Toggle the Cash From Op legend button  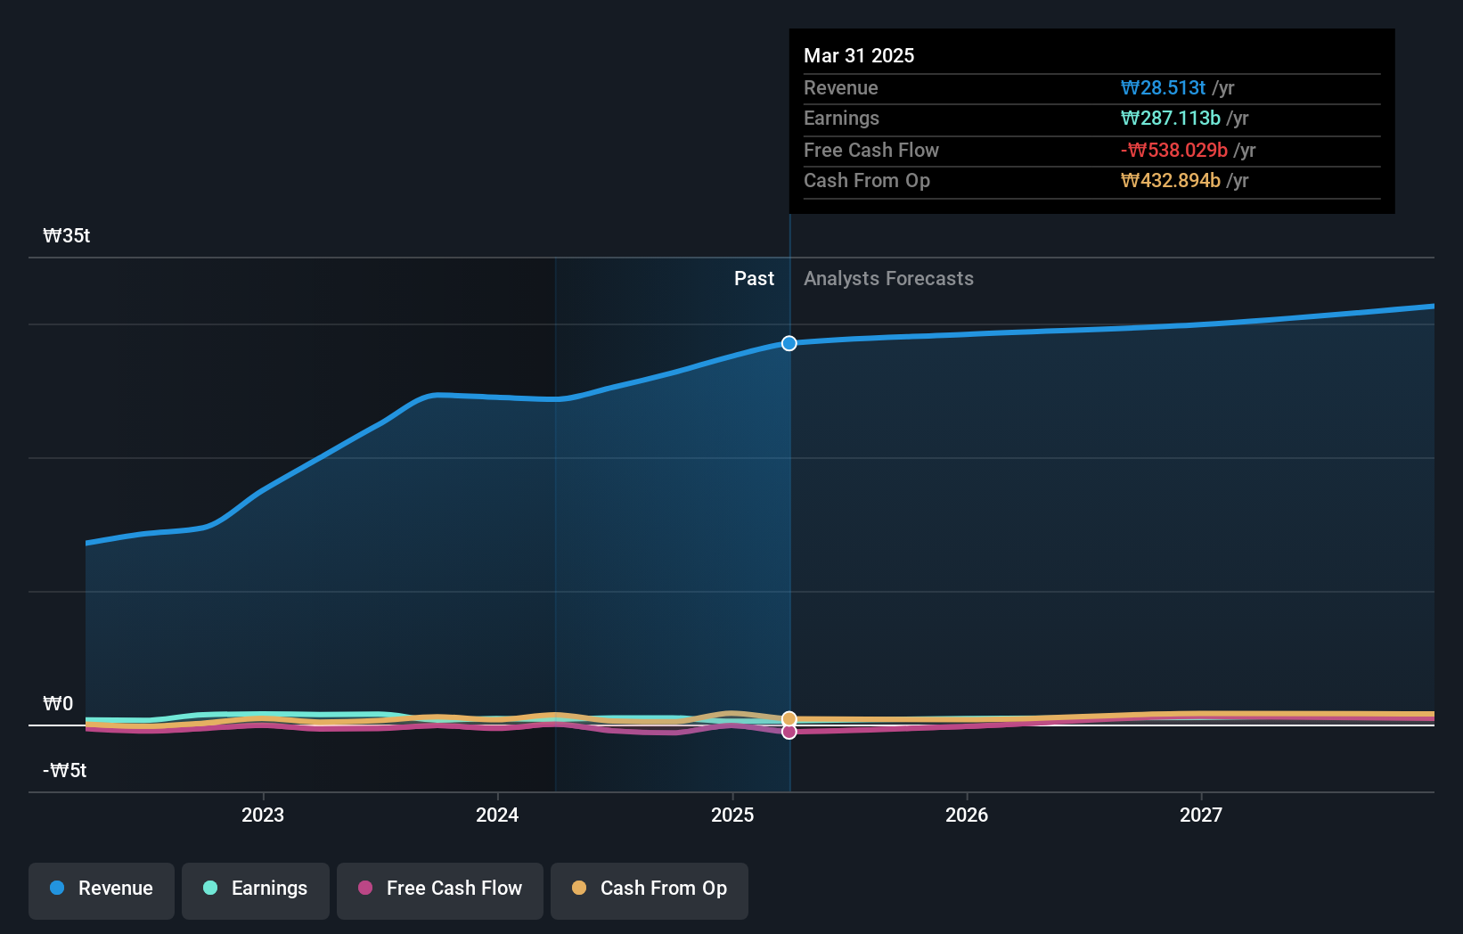650,890
